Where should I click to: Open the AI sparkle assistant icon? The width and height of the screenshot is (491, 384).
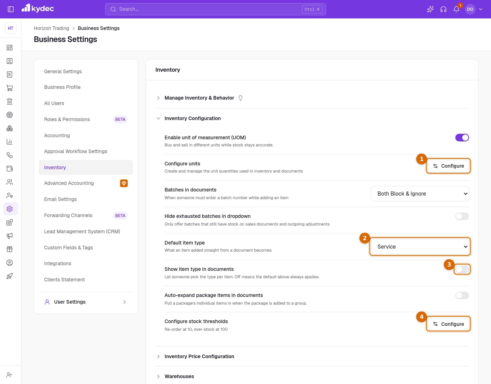click(x=430, y=9)
